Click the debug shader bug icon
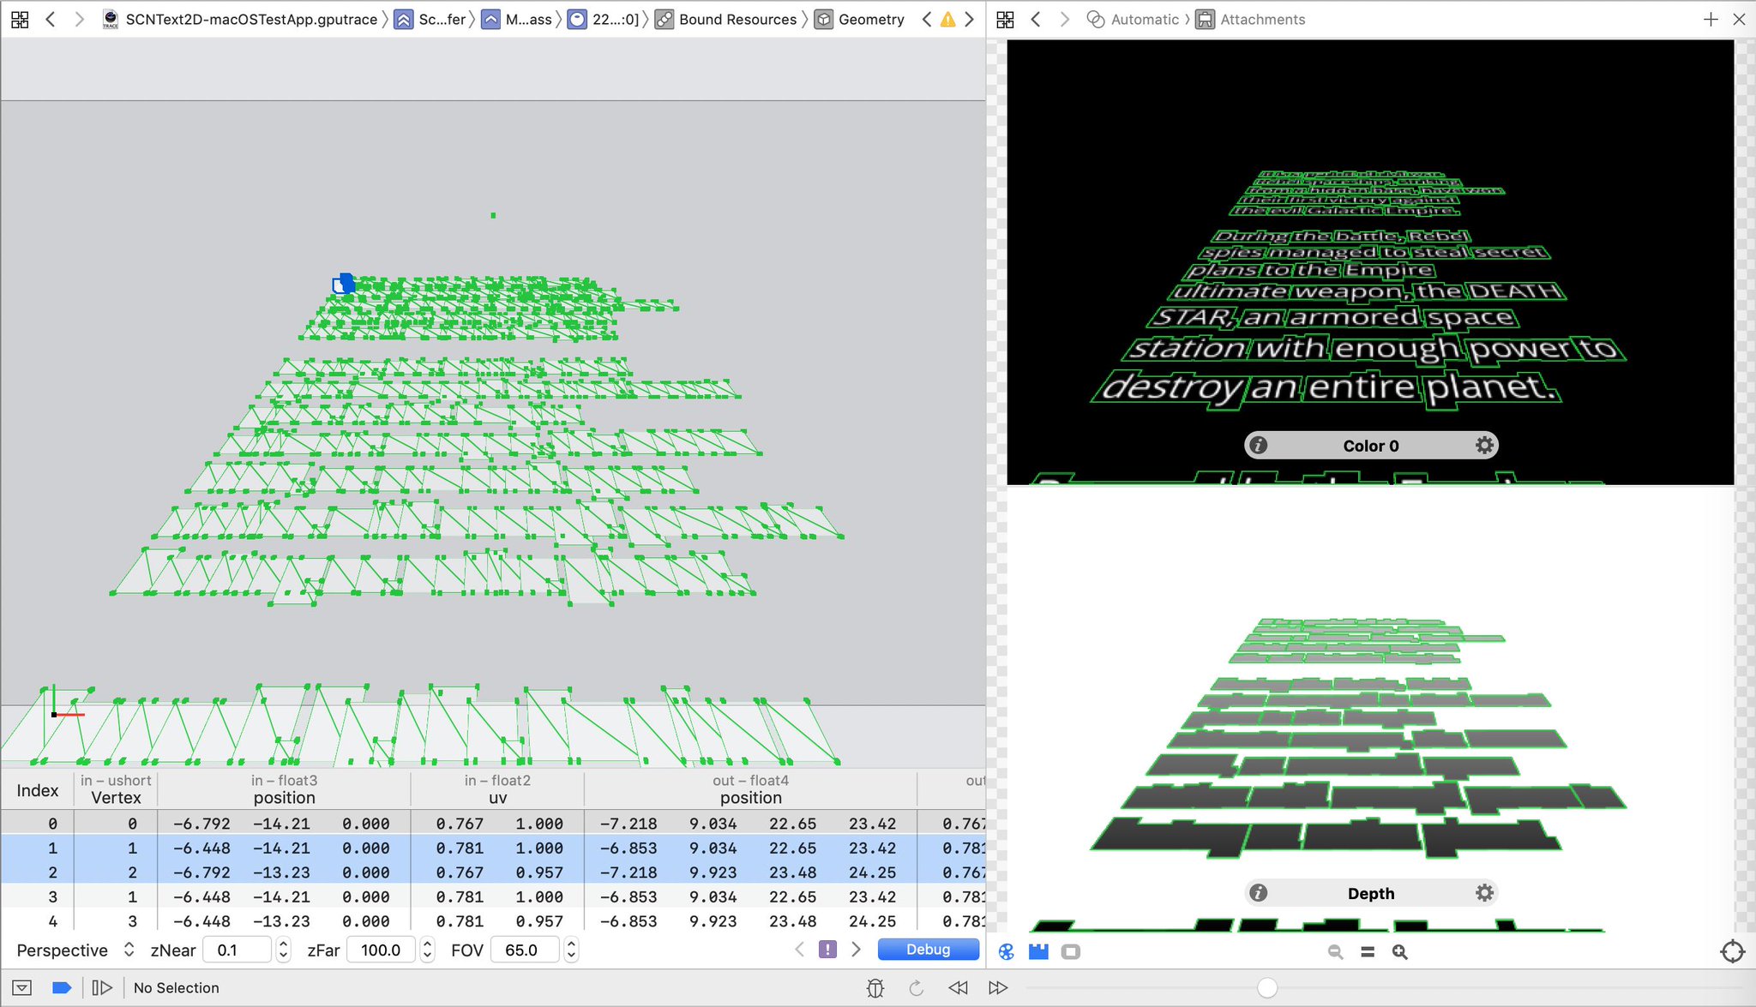The image size is (1756, 1007). (x=875, y=987)
